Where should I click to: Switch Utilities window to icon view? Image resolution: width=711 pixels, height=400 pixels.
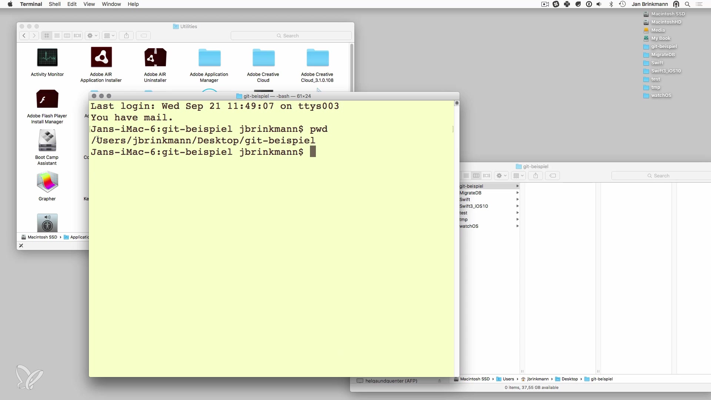47,36
